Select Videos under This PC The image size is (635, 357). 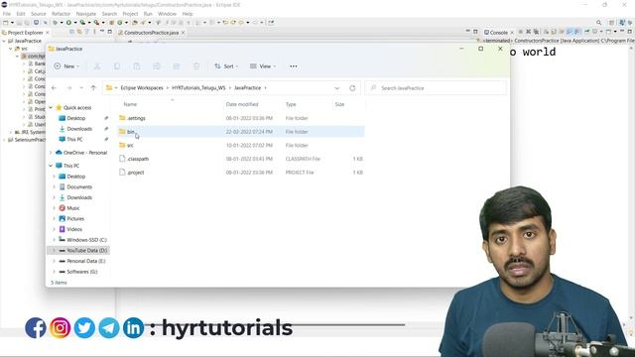coord(70,229)
